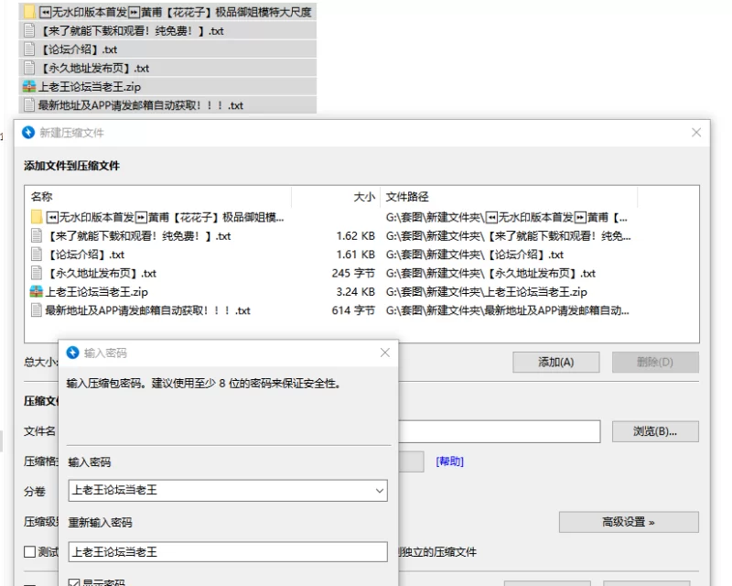The height and width of the screenshot is (586, 732).
Task: Click the 文件路径 column header
Action: (407, 197)
